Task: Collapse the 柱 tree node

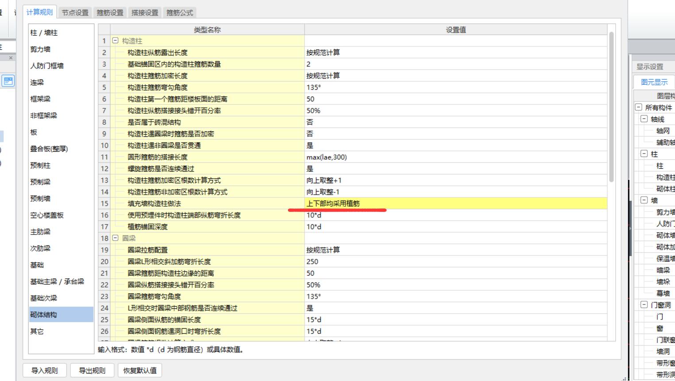Action: tap(644, 154)
